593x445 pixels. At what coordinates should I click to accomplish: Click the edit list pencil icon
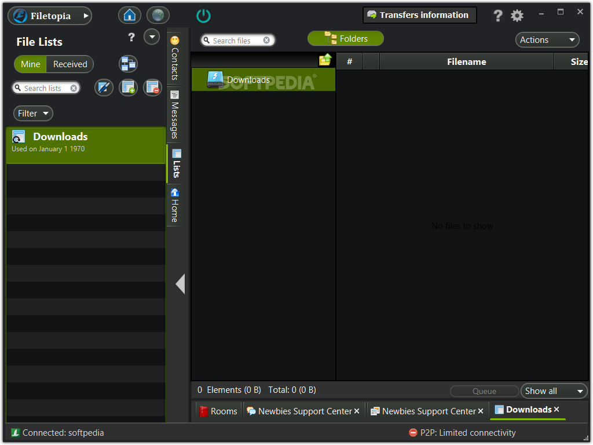pos(104,88)
